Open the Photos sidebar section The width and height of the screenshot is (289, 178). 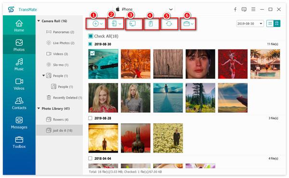point(19,45)
